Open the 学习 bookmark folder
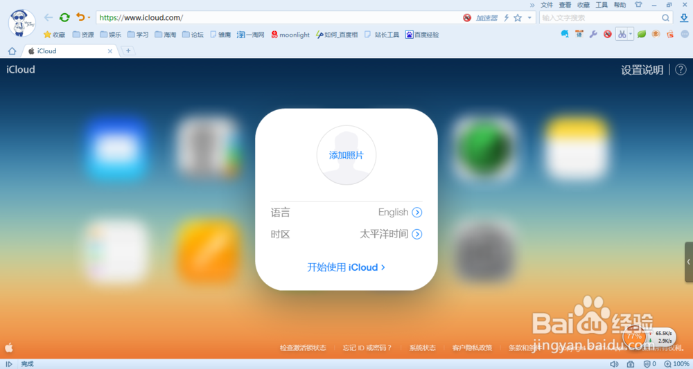 click(x=138, y=35)
